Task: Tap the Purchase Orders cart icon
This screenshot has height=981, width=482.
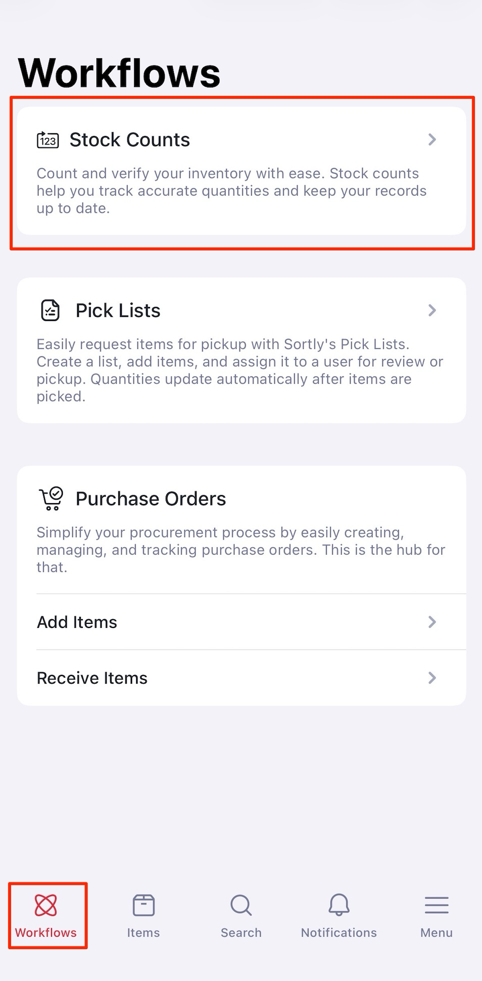Action: coord(51,499)
